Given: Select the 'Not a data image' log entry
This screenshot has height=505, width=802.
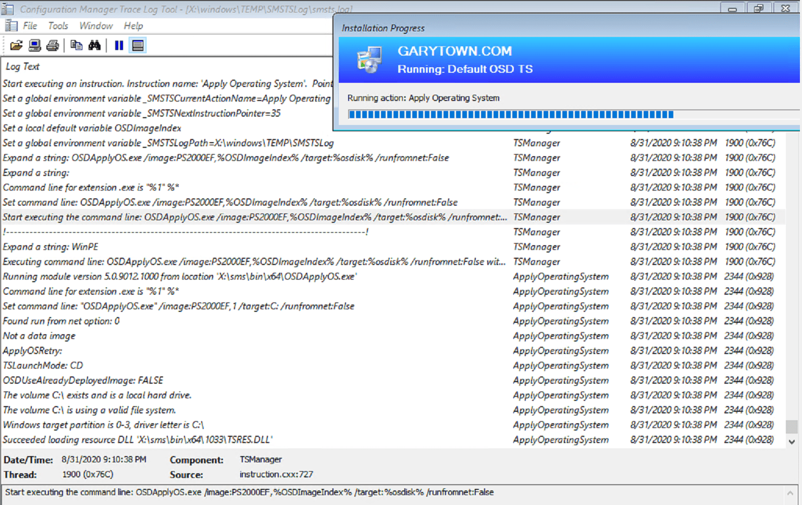Looking at the screenshot, I should click(39, 336).
